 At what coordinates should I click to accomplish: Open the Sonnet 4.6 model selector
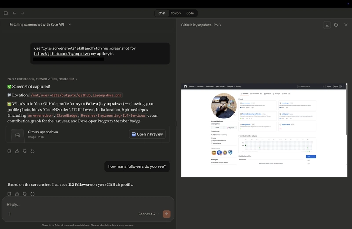point(148,214)
